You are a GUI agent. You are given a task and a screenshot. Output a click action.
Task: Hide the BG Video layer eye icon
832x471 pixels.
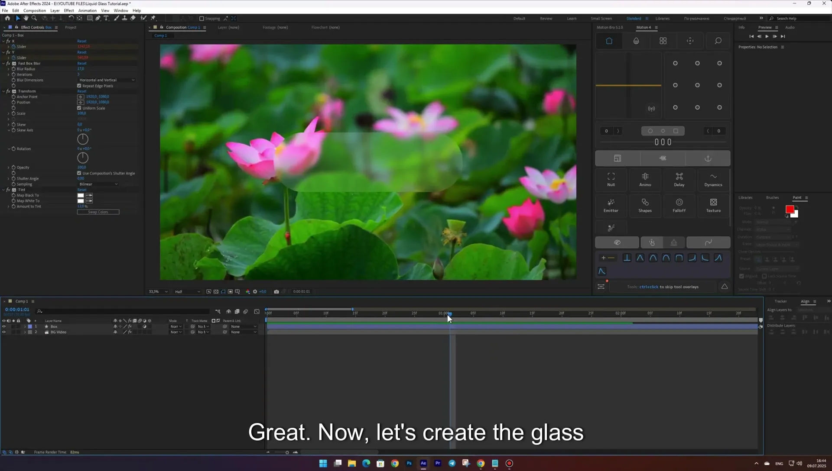point(4,332)
